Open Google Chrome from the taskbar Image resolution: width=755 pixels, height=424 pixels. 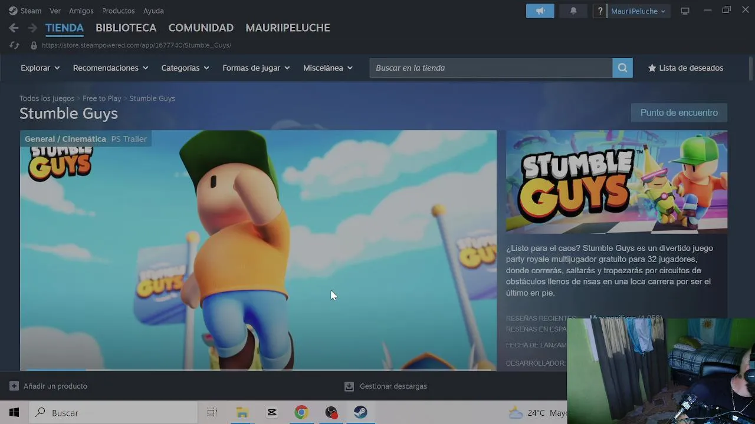[x=301, y=413]
